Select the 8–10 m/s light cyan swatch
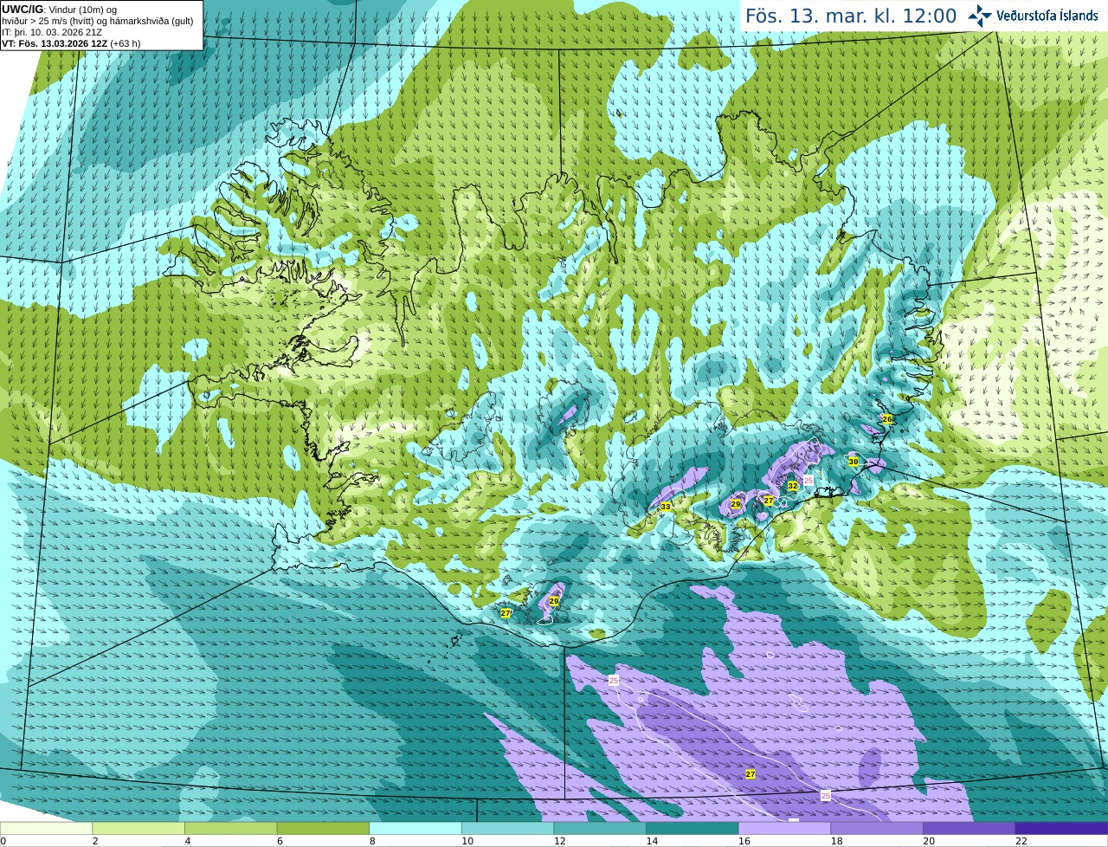1108x847 pixels. click(415, 829)
